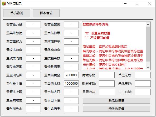Click the 置当前人口 input field

pos(71,92)
